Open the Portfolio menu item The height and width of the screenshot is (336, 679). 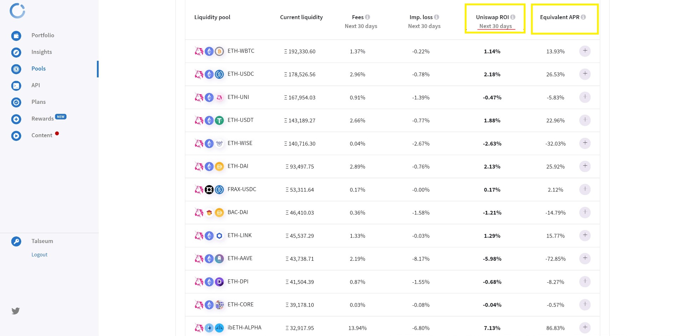(43, 35)
